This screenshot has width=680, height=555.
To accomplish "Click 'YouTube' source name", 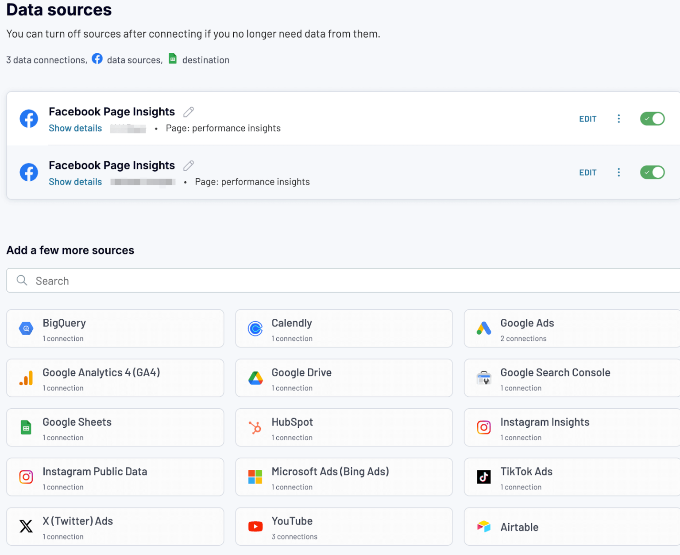I will pos(292,521).
